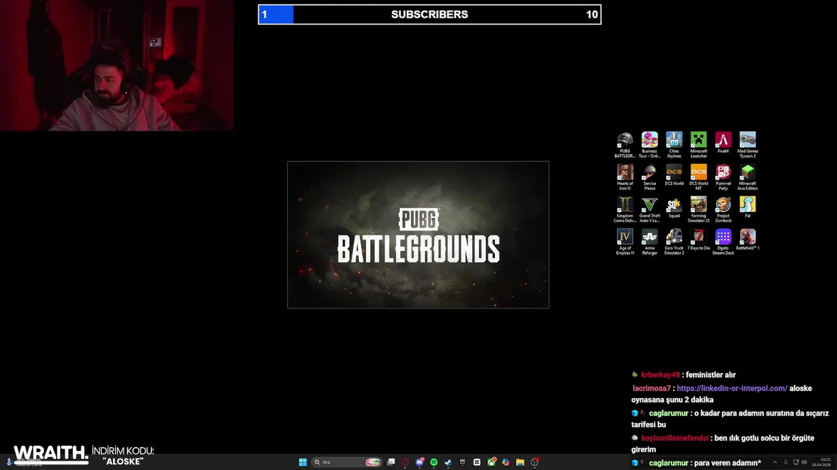Open the clock and date flyout

pyautogui.click(x=821, y=462)
